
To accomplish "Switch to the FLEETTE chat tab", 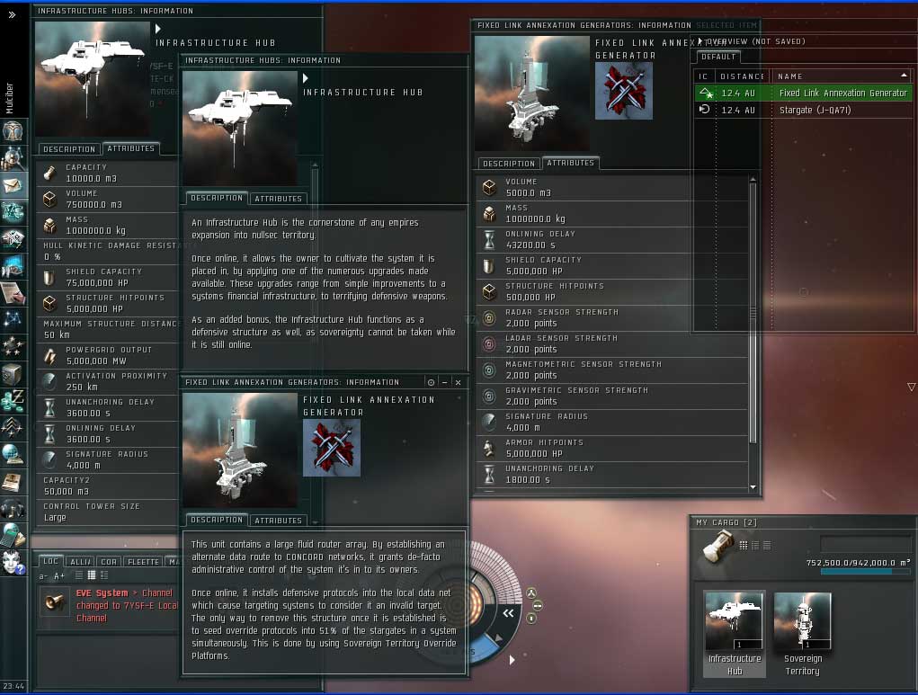I will point(144,562).
